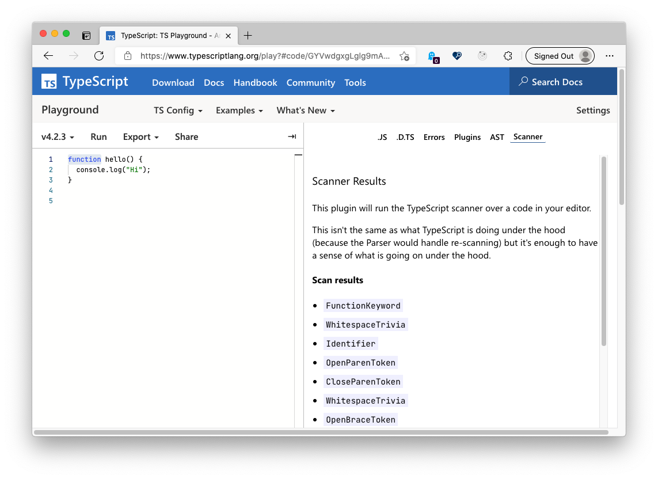Open the Tools nav link

coord(355,83)
